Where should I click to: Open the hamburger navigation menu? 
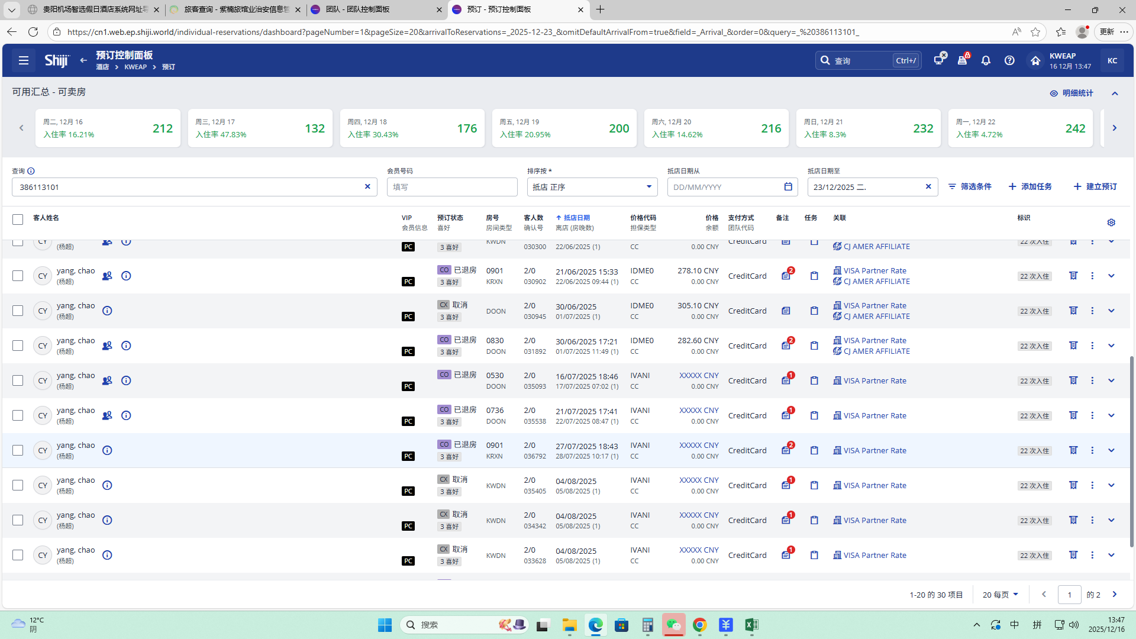tap(24, 60)
